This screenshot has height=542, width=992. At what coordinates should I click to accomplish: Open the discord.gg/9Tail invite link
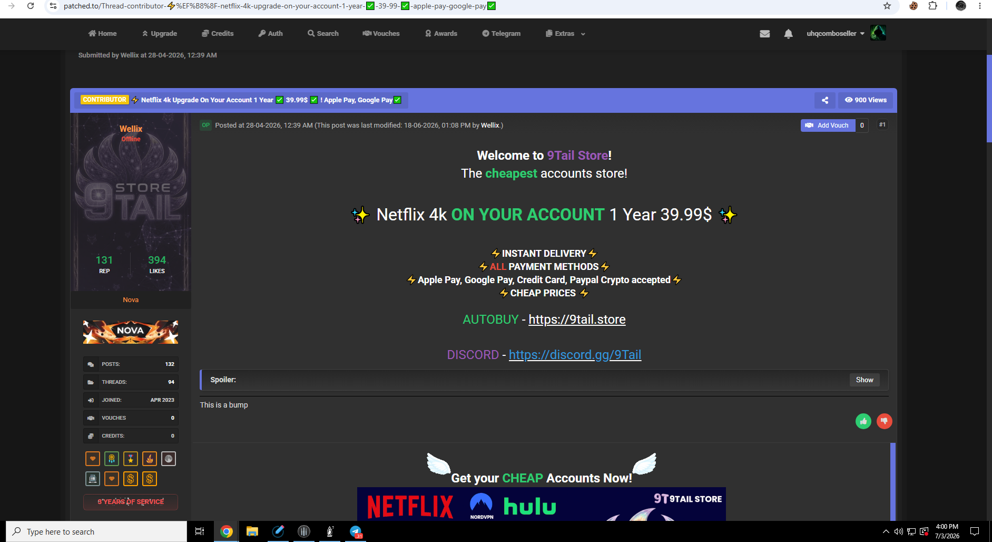tap(575, 355)
